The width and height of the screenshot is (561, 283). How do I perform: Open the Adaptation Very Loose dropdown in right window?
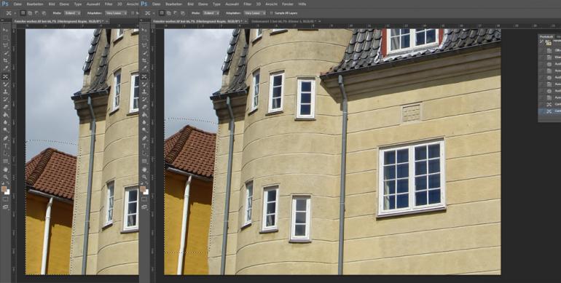[x=255, y=13]
